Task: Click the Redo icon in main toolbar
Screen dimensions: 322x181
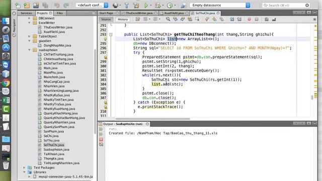Action: (x=66, y=6)
